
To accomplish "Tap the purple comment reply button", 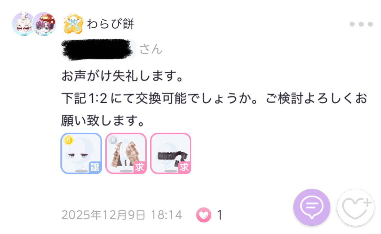I will [312, 207].
